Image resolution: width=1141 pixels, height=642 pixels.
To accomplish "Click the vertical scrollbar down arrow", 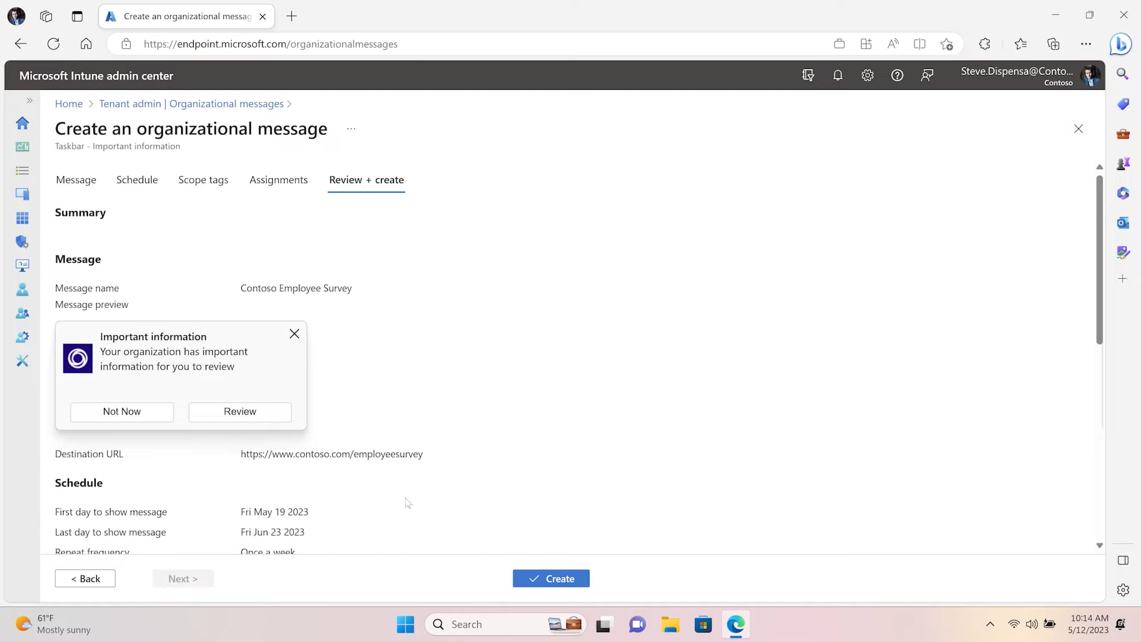I will point(1099,545).
